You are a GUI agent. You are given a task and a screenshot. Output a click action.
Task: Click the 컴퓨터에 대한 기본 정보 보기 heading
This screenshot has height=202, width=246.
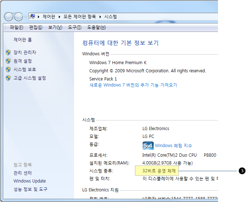tap(121, 43)
